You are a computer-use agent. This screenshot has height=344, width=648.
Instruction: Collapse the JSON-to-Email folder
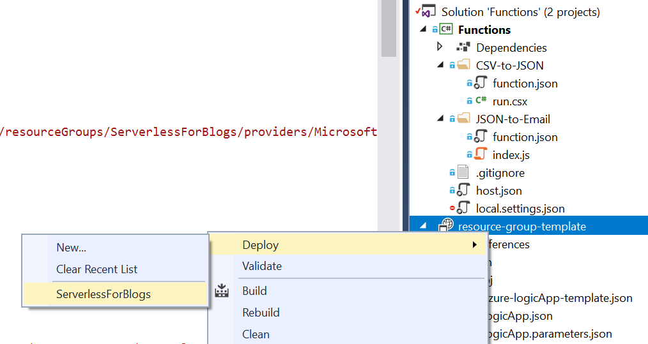[440, 119]
